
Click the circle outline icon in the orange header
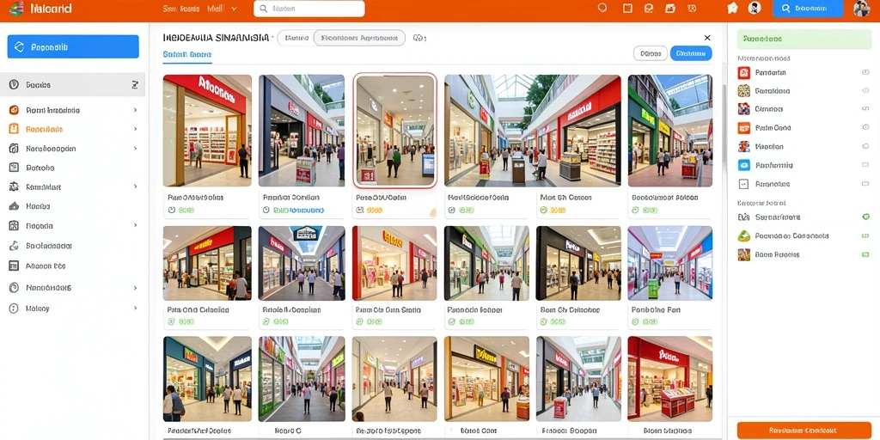click(x=602, y=9)
